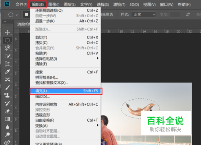Choose 描边(S)... menu entry

(66, 96)
